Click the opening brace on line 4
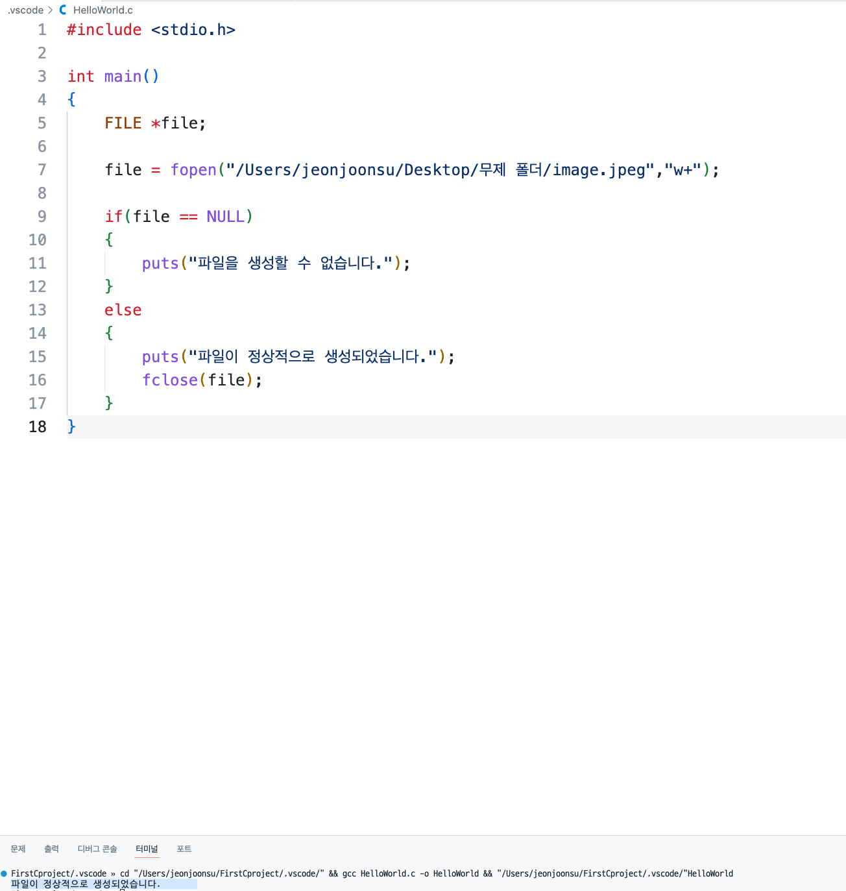The image size is (846, 891). pos(71,100)
